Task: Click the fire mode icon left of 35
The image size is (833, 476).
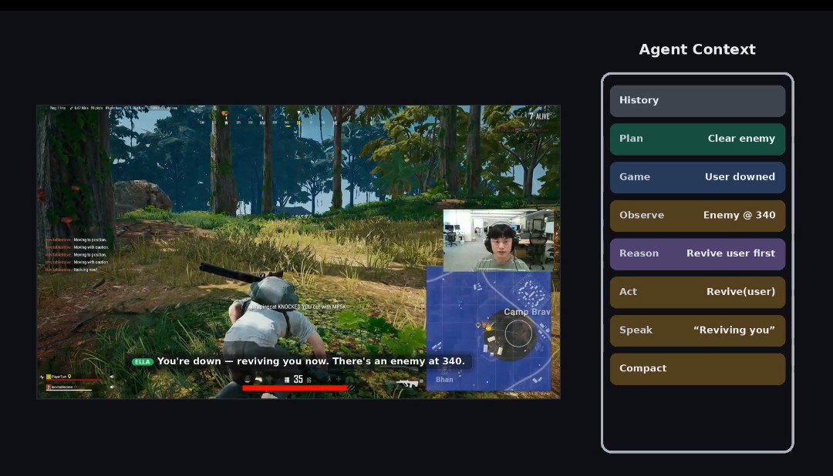Action: tap(287, 380)
